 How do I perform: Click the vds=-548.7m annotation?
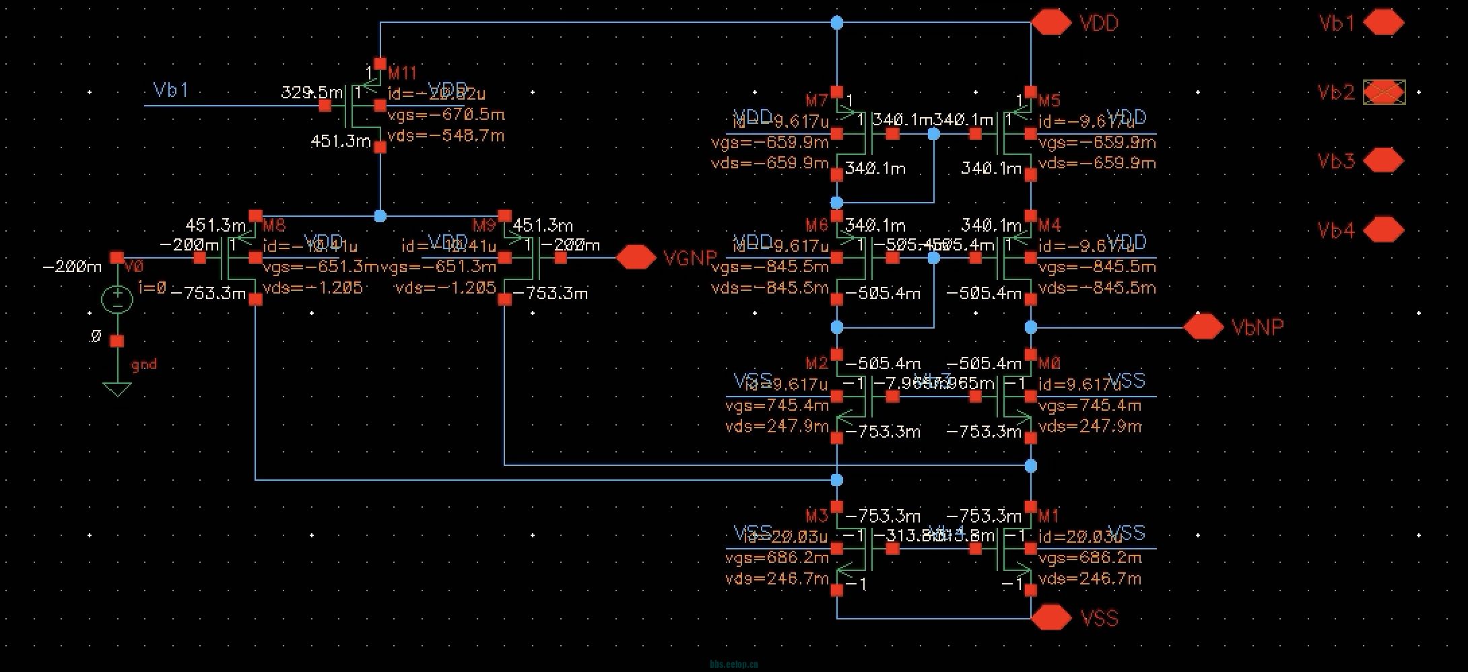pyautogui.click(x=446, y=136)
